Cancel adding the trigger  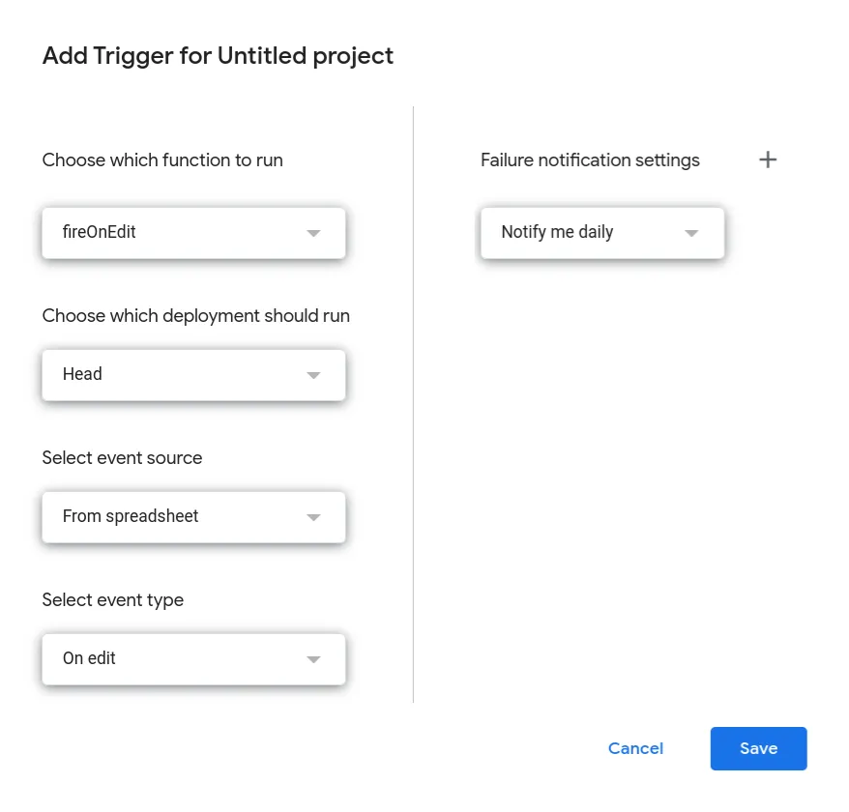click(635, 748)
